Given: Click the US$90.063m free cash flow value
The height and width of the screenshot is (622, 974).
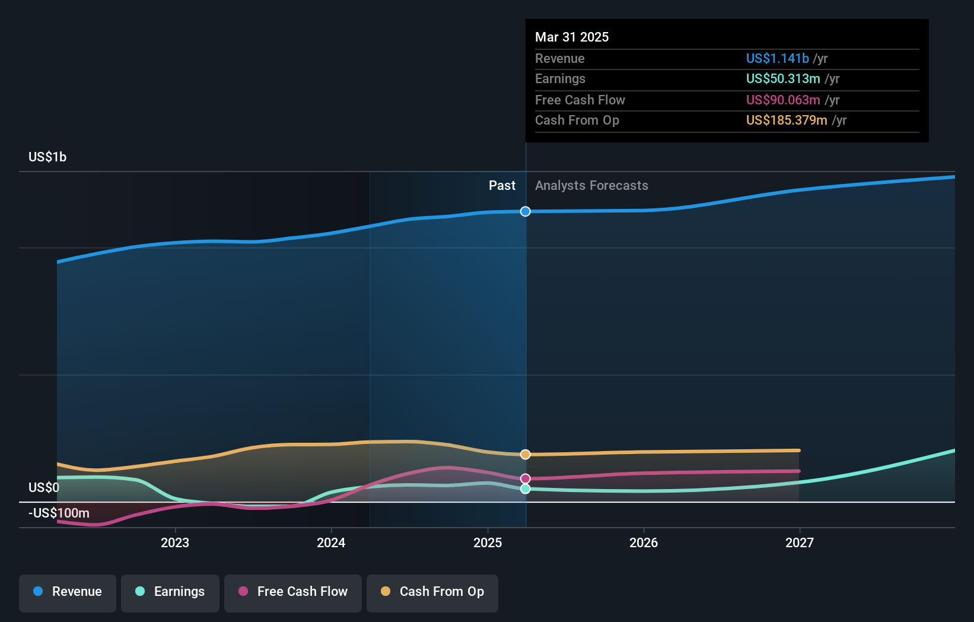Looking at the screenshot, I should pyautogui.click(x=783, y=100).
